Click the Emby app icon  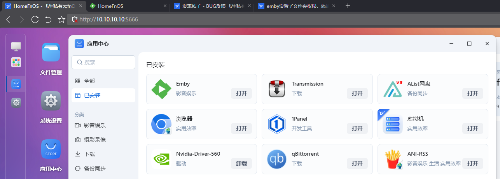click(x=161, y=89)
